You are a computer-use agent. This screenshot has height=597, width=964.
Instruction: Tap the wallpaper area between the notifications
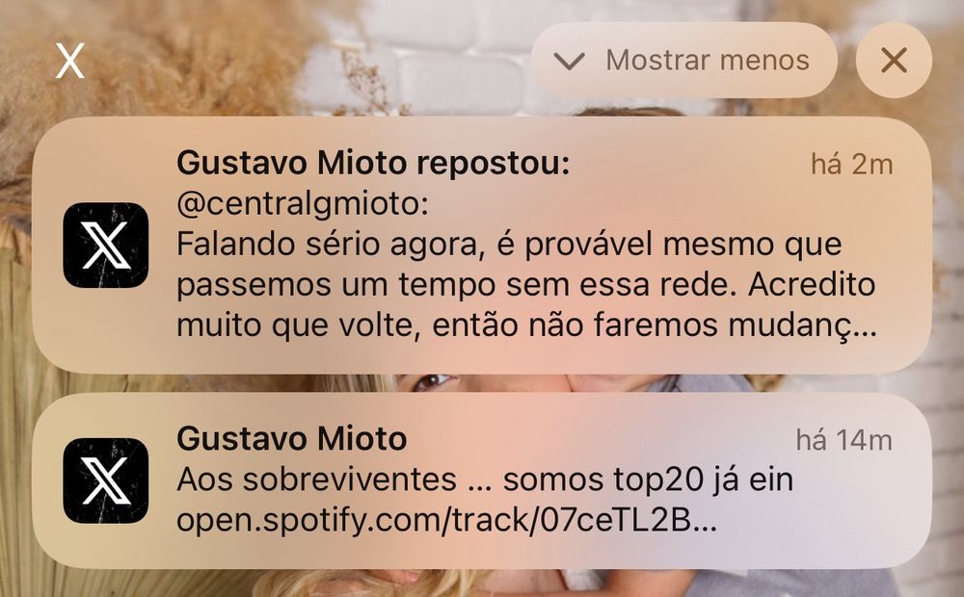[481, 383]
